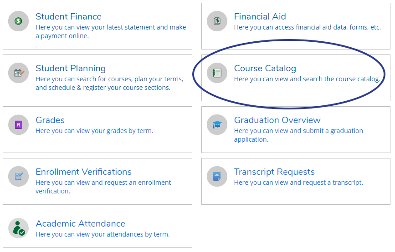This screenshot has height=252, width=395.
Task: Open the Graduation Overview link
Action: coord(277,120)
